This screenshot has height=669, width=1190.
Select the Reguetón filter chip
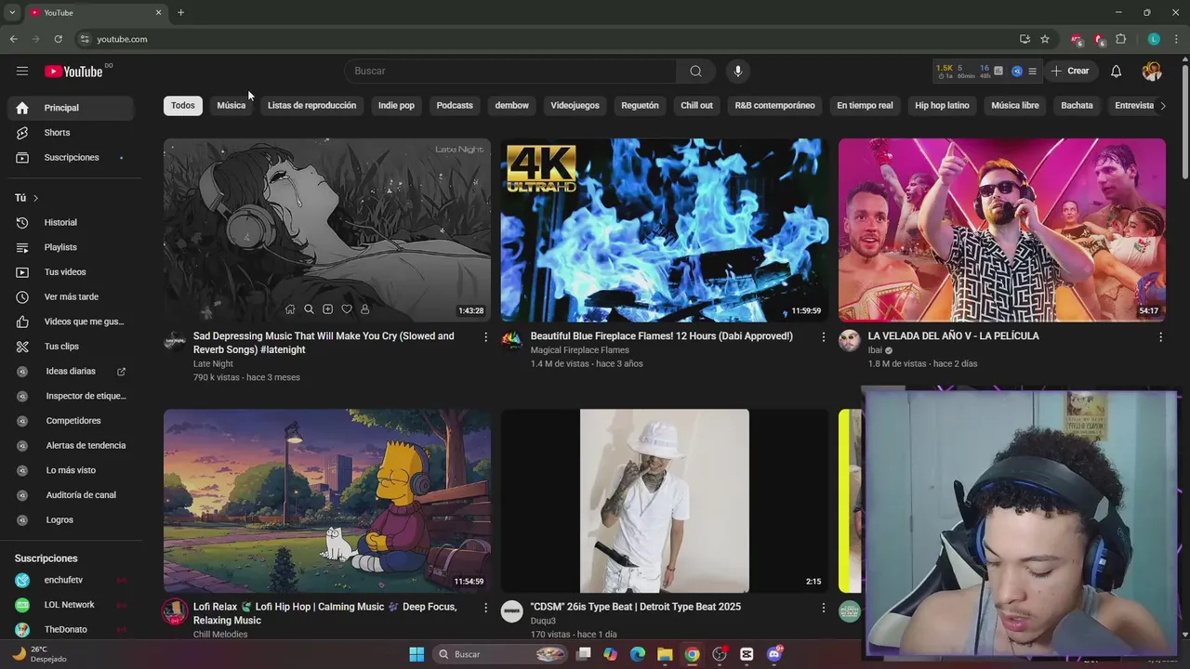(640, 105)
